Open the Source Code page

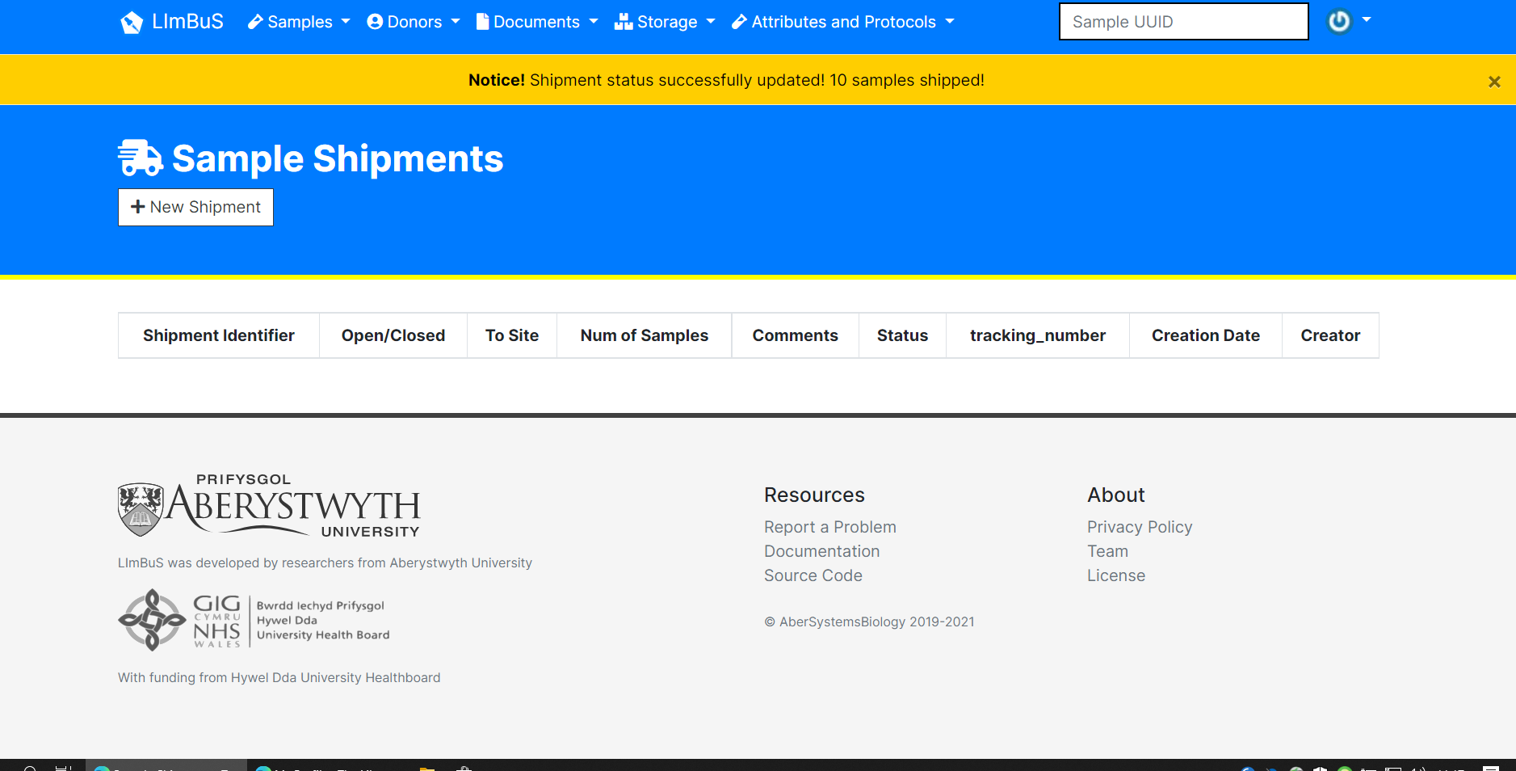coord(813,575)
